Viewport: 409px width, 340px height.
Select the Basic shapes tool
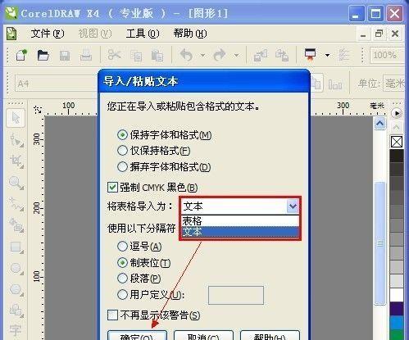(16, 311)
